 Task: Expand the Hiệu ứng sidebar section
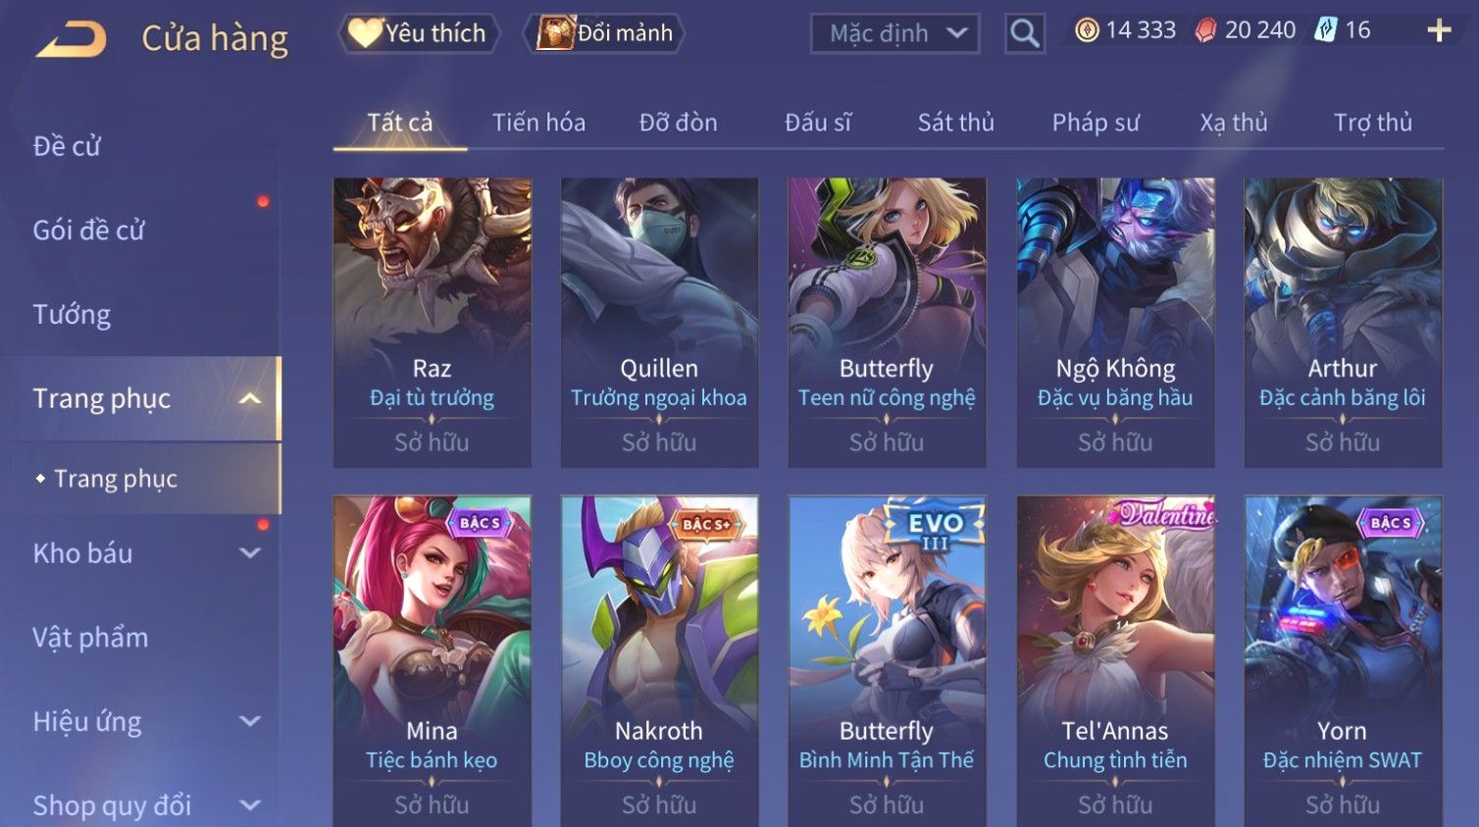point(250,722)
